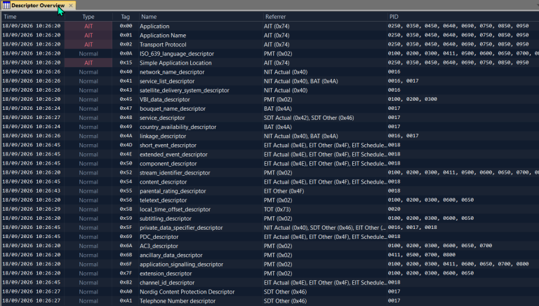Screen dimensions: 539x306
Task: Click the EIT Other (0x4F) referrer of parental_rating_descriptor
Action: tap(284, 191)
